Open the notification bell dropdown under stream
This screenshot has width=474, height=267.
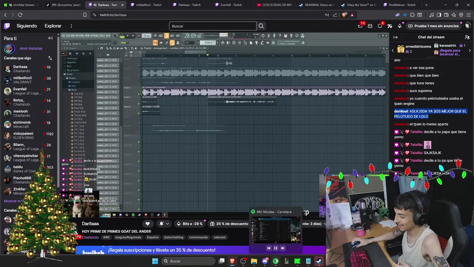click(164, 224)
